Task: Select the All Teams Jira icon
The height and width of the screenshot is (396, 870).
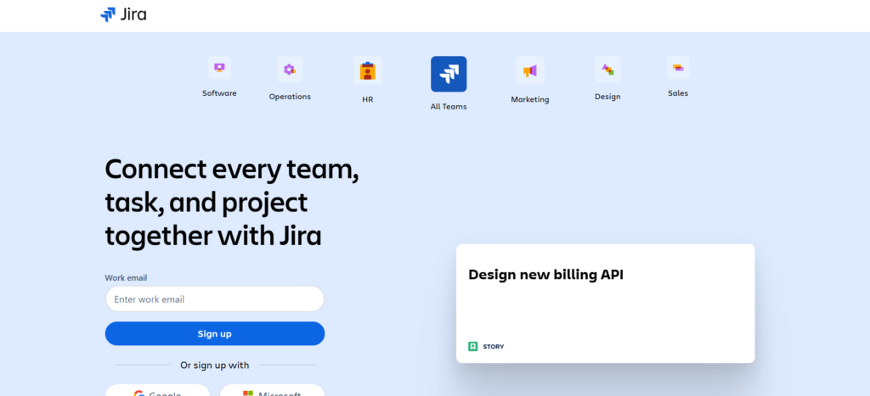Action: tap(449, 74)
